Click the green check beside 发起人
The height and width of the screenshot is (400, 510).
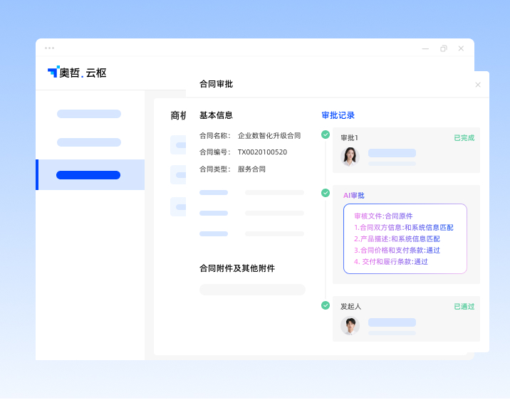(x=326, y=305)
